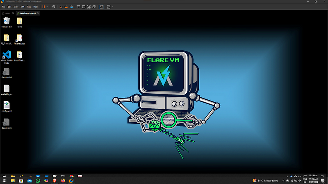
Task: Open WhatsApp from host taskbar
Action: pyautogui.click(x=38, y=181)
